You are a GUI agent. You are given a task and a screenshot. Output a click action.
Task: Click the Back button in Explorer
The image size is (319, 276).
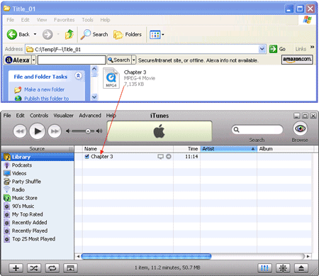click(x=18, y=35)
